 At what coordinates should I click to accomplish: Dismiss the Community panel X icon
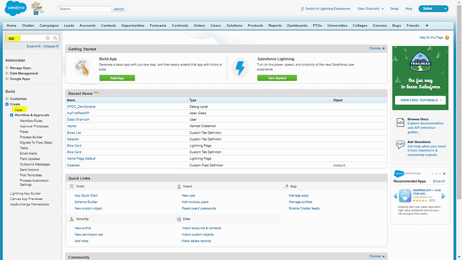pyautogui.click(x=383, y=257)
